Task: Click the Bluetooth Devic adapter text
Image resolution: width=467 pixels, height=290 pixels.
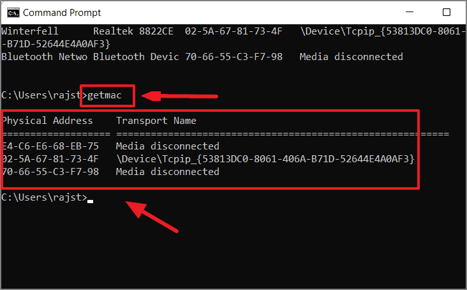Action: coord(136,57)
